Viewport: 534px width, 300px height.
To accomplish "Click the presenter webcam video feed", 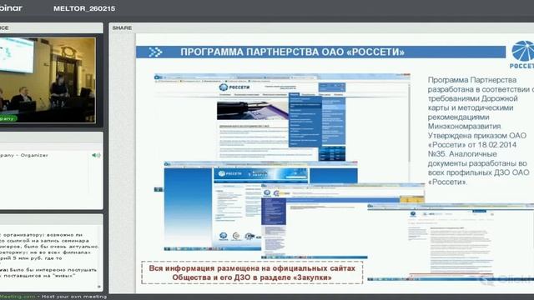I will (x=48, y=80).
